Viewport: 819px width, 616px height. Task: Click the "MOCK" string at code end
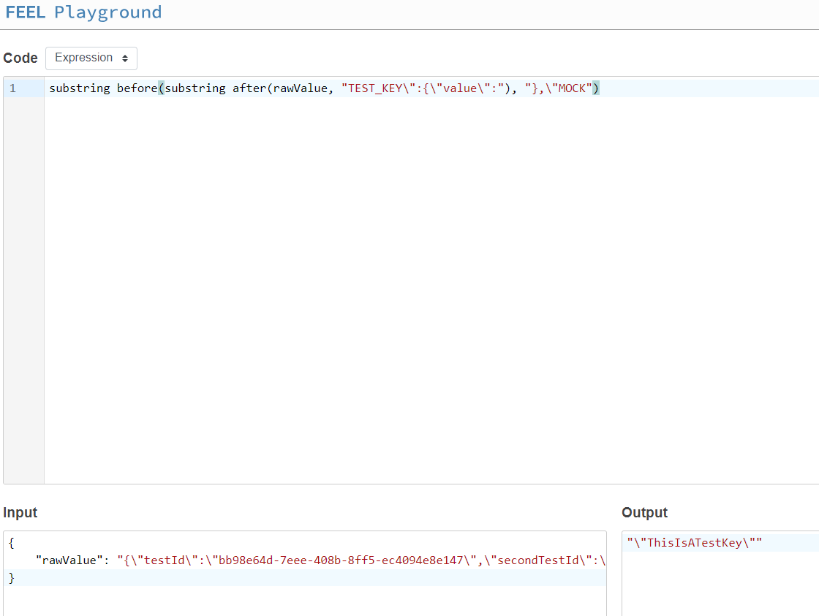(559, 88)
